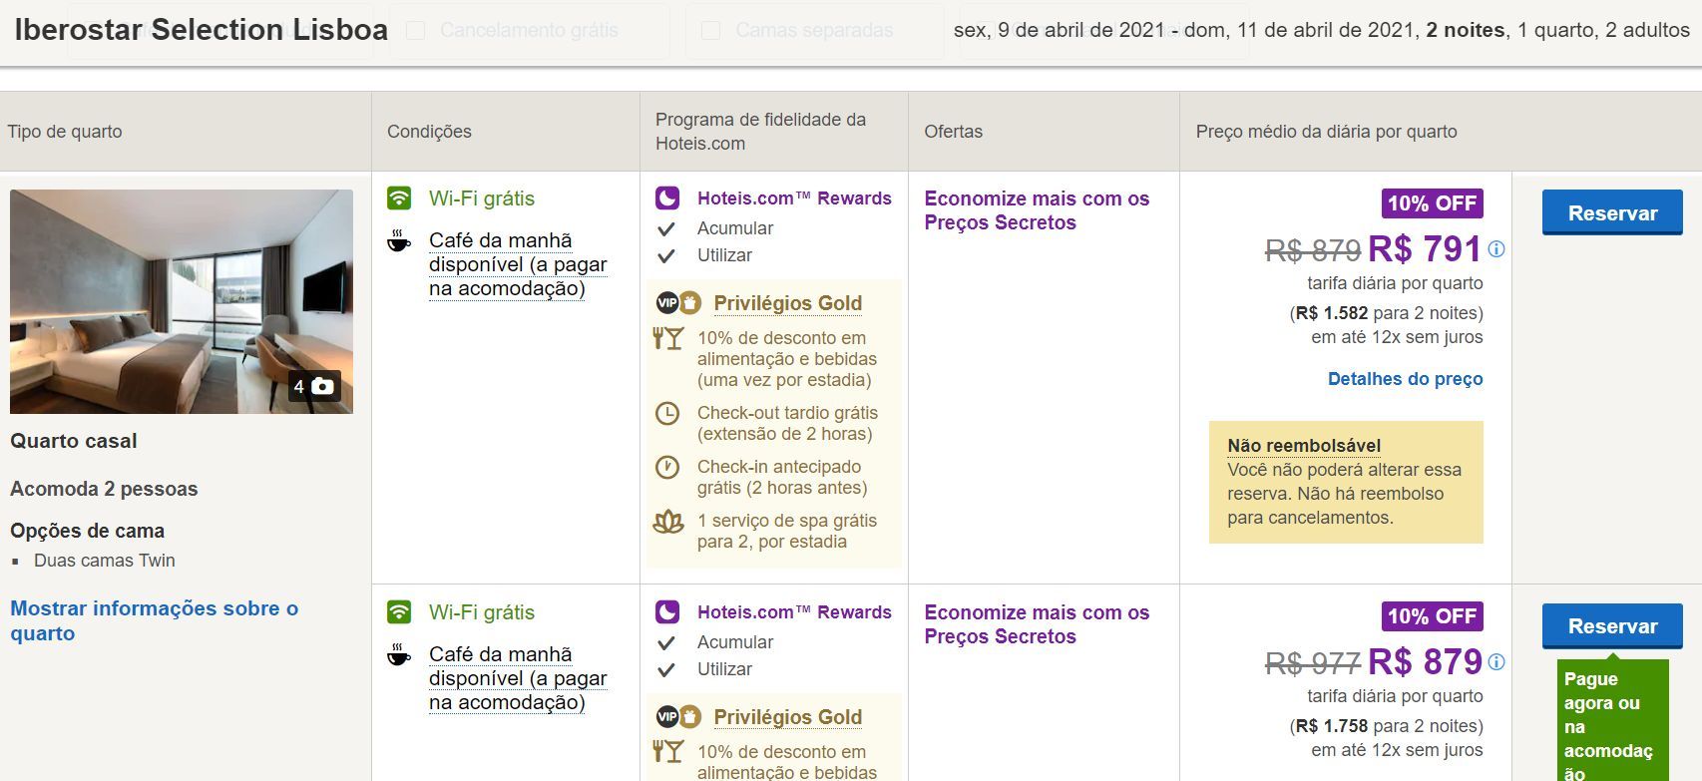Click the Tipo de quarto column header
This screenshot has height=781, width=1702.
(x=65, y=132)
